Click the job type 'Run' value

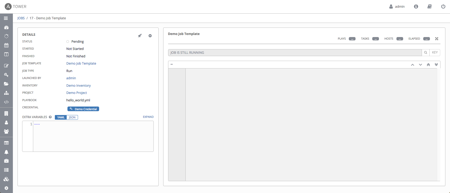(69, 71)
